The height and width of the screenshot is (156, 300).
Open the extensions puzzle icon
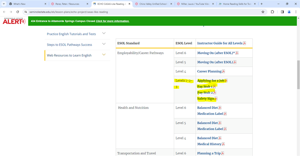click(272, 12)
